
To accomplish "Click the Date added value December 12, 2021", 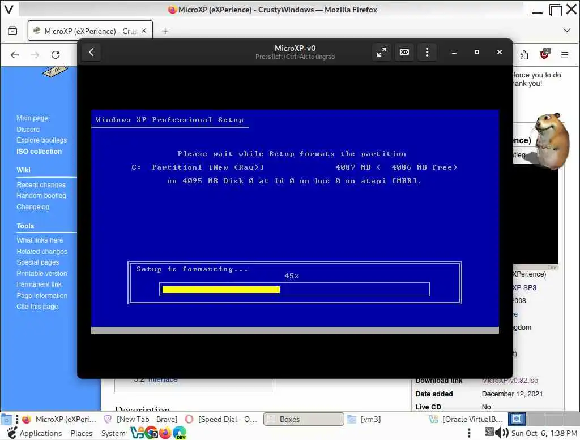I will (512, 394).
